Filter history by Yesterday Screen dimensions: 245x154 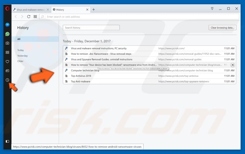pyautogui.click(x=23, y=56)
